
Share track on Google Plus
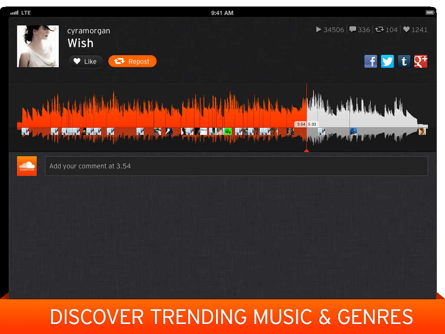coord(420,61)
